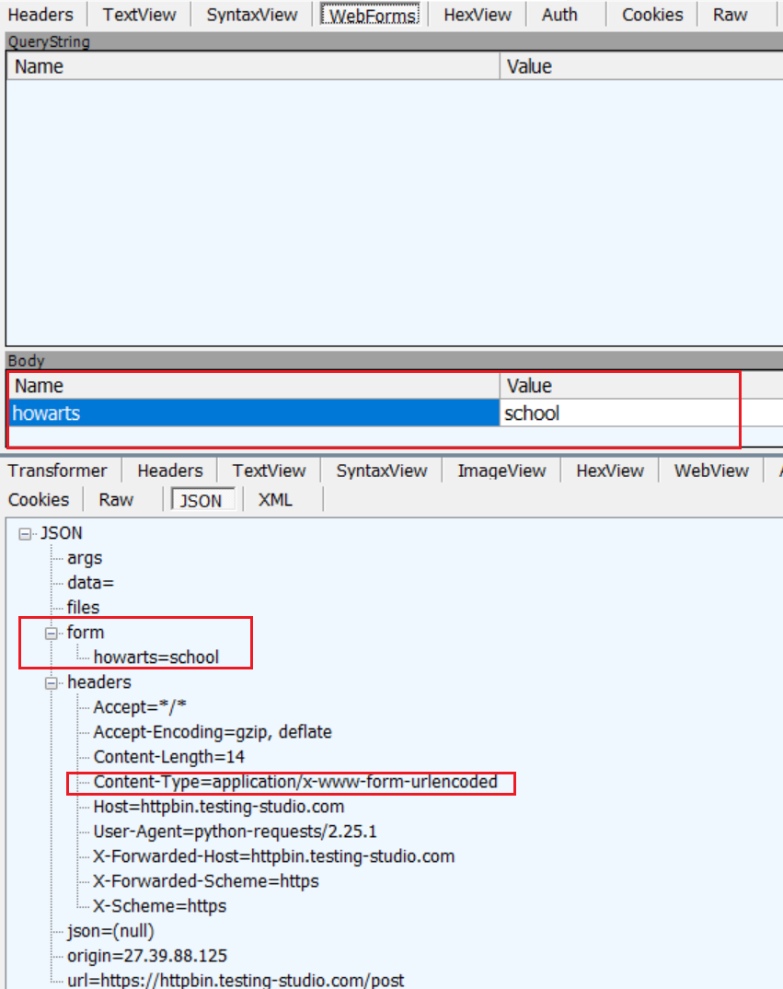Open the Transformer tab
This screenshot has width=783, height=989.
coord(58,471)
